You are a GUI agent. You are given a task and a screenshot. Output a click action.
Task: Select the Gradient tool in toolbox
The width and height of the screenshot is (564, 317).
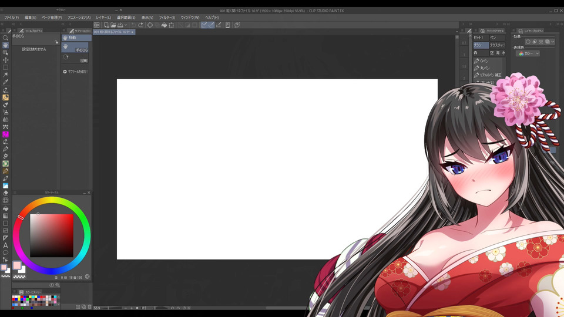point(5,215)
